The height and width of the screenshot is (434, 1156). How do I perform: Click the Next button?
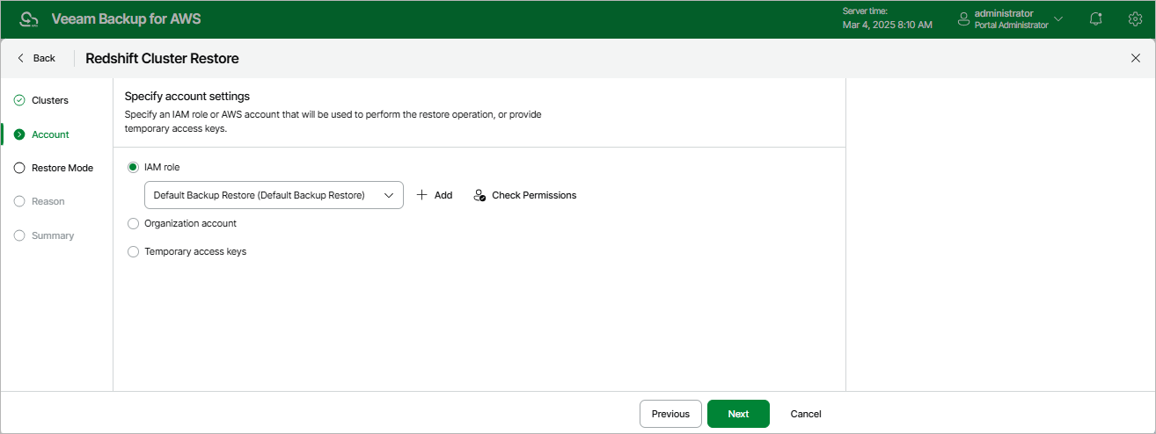738,414
